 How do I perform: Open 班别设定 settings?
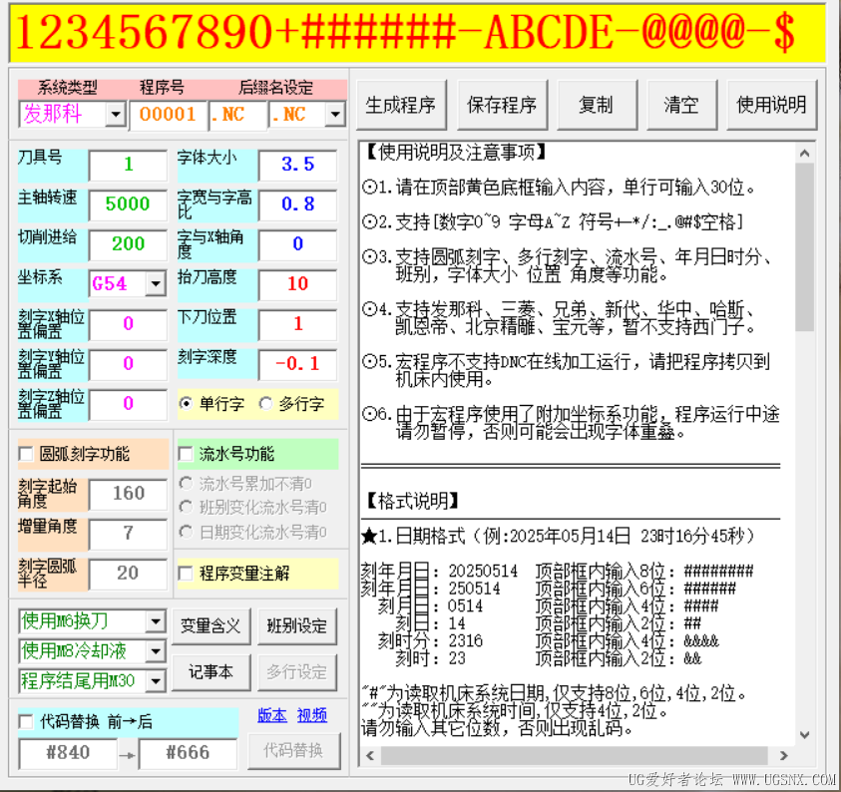[297, 625]
